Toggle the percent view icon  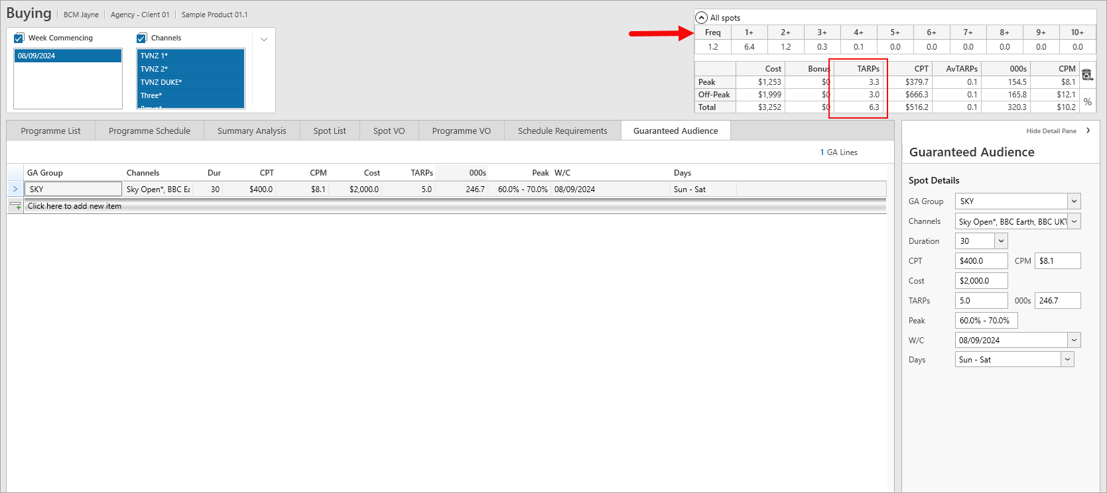coord(1088,102)
